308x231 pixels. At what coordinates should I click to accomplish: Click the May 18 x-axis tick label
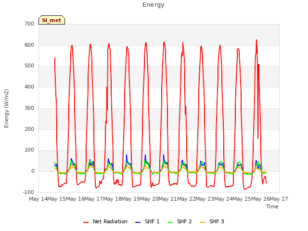point(112,199)
